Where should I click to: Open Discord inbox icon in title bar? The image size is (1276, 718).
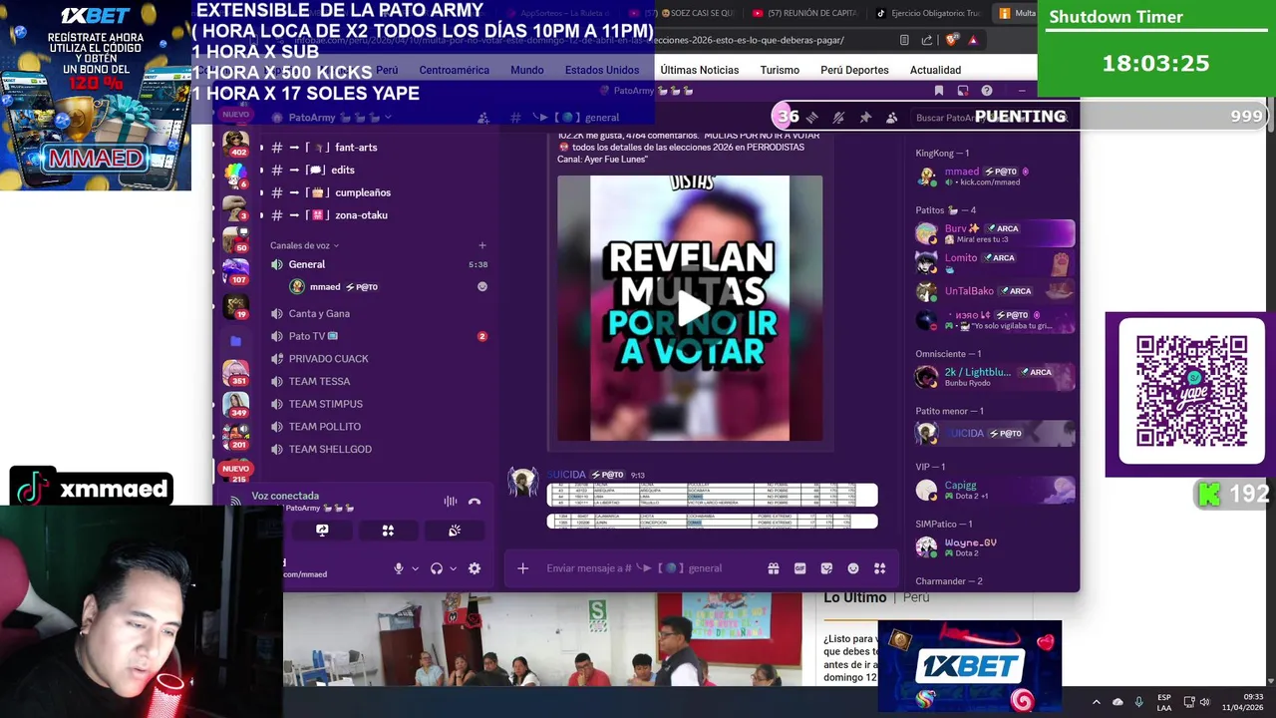(963, 91)
